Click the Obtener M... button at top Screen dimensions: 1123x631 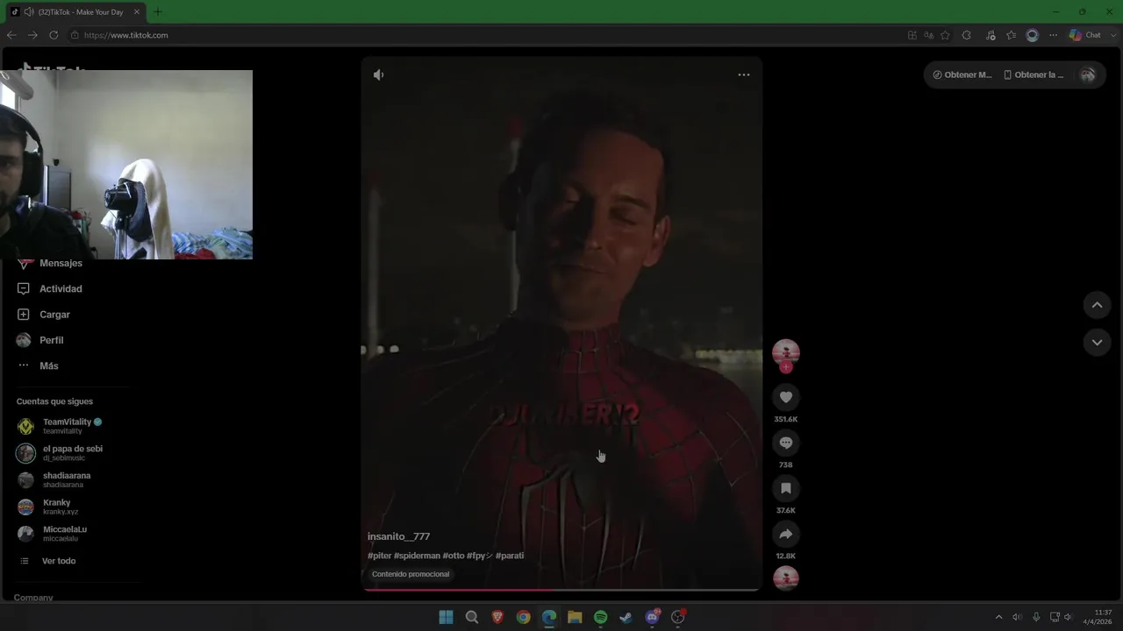962,74
